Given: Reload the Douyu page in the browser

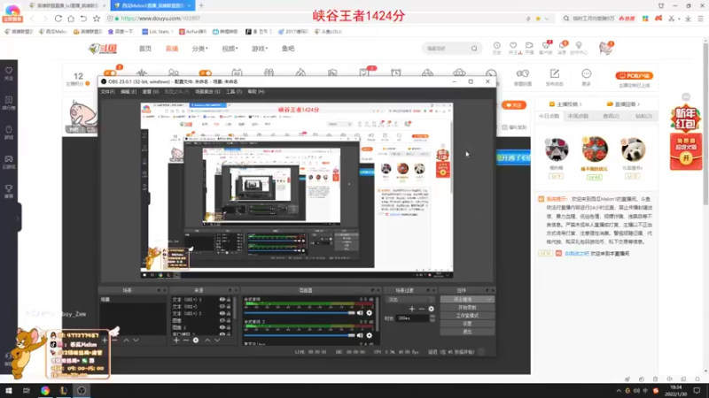Looking at the screenshot, I should click(x=58, y=19).
